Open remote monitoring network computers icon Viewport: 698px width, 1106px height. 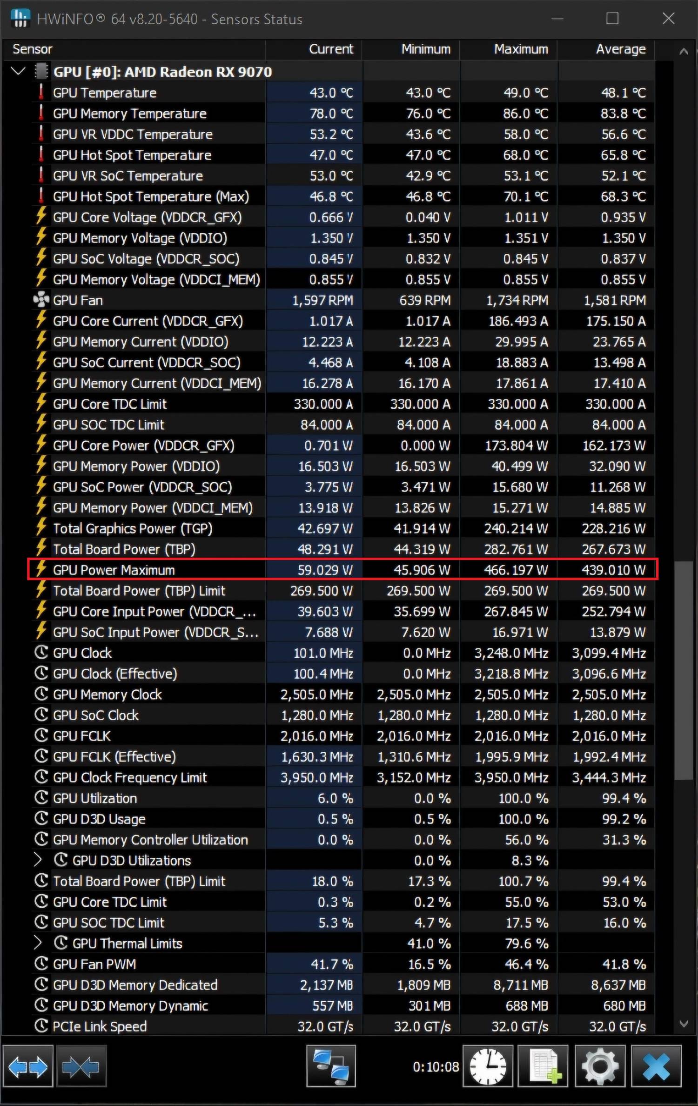coord(331,1067)
